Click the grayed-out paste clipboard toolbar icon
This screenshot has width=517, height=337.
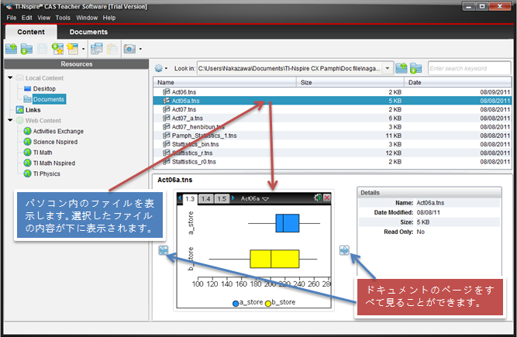point(112,49)
